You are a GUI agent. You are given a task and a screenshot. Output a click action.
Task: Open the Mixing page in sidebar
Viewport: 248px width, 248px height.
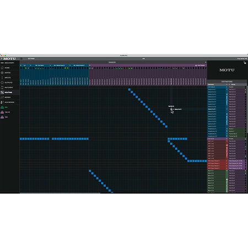(7, 98)
